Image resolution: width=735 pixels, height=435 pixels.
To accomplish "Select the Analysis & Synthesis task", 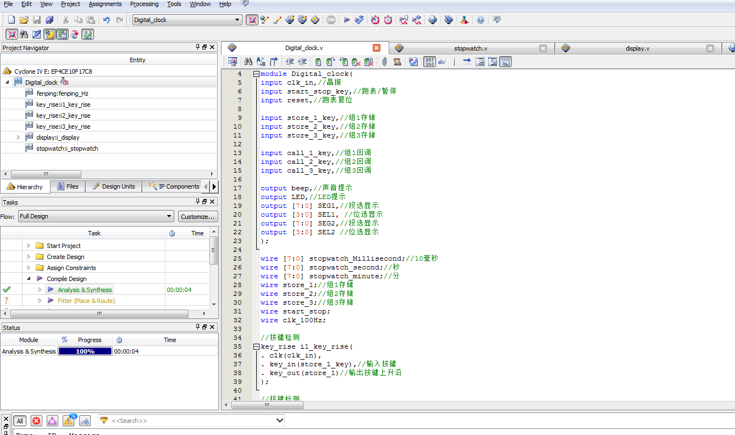I will [85, 290].
